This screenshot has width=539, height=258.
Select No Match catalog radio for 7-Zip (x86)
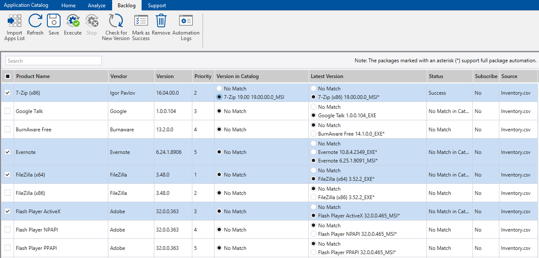coord(220,88)
